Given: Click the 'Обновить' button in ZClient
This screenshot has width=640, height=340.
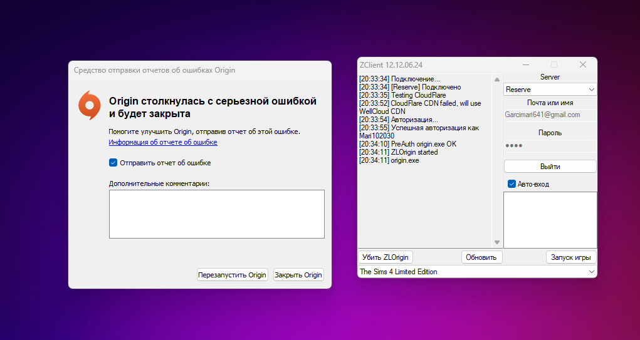Looking at the screenshot, I should (481, 257).
